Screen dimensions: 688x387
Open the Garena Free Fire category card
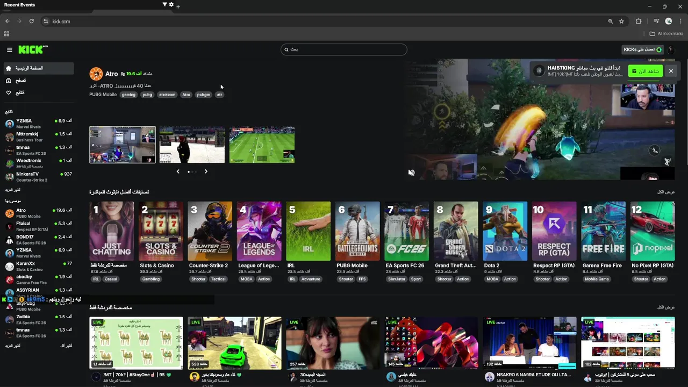point(604,231)
